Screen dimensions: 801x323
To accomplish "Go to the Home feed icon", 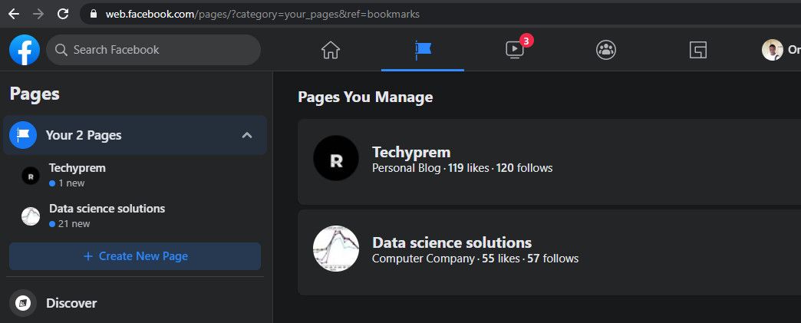I will 331,50.
